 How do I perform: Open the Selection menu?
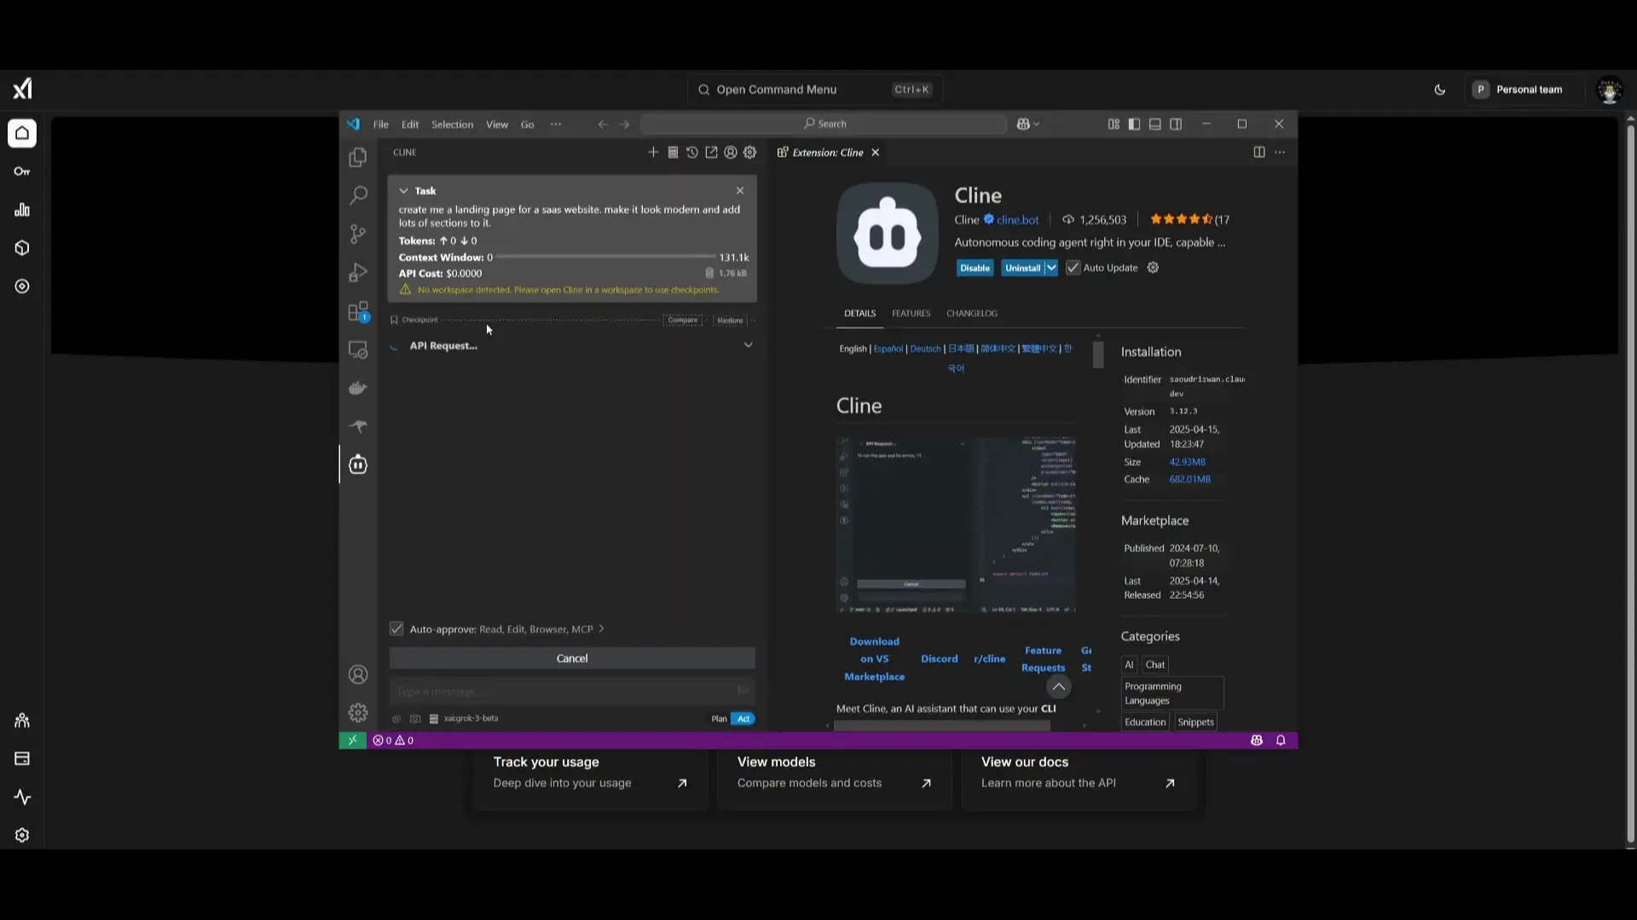pos(452,124)
